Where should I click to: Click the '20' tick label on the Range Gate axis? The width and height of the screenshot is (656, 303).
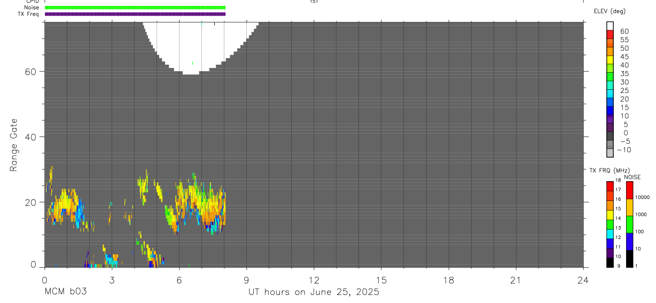pyautogui.click(x=31, y=202)
